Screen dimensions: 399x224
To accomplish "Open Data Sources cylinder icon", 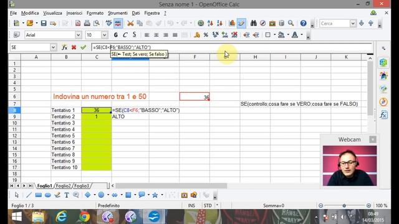I will (x=281, y=24).
